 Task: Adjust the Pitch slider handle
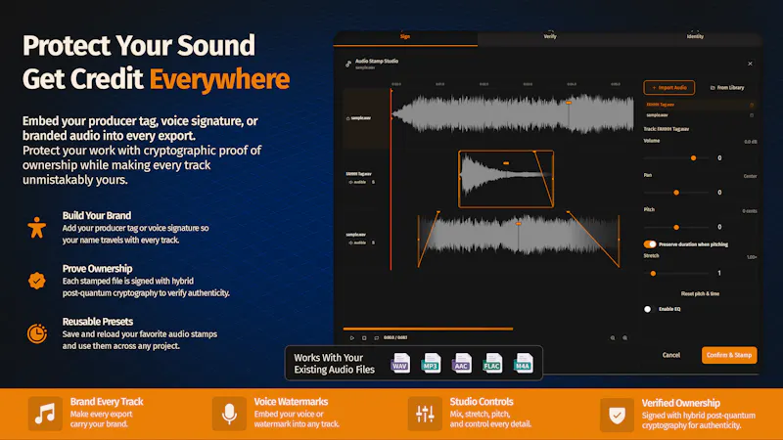(676, 228)
